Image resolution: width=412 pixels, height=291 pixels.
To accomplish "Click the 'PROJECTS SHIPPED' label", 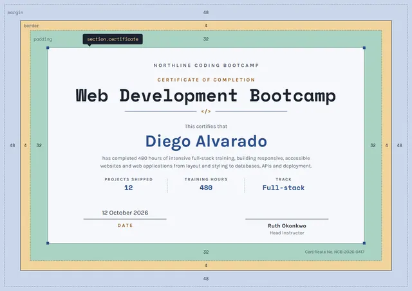I will 129,179.
